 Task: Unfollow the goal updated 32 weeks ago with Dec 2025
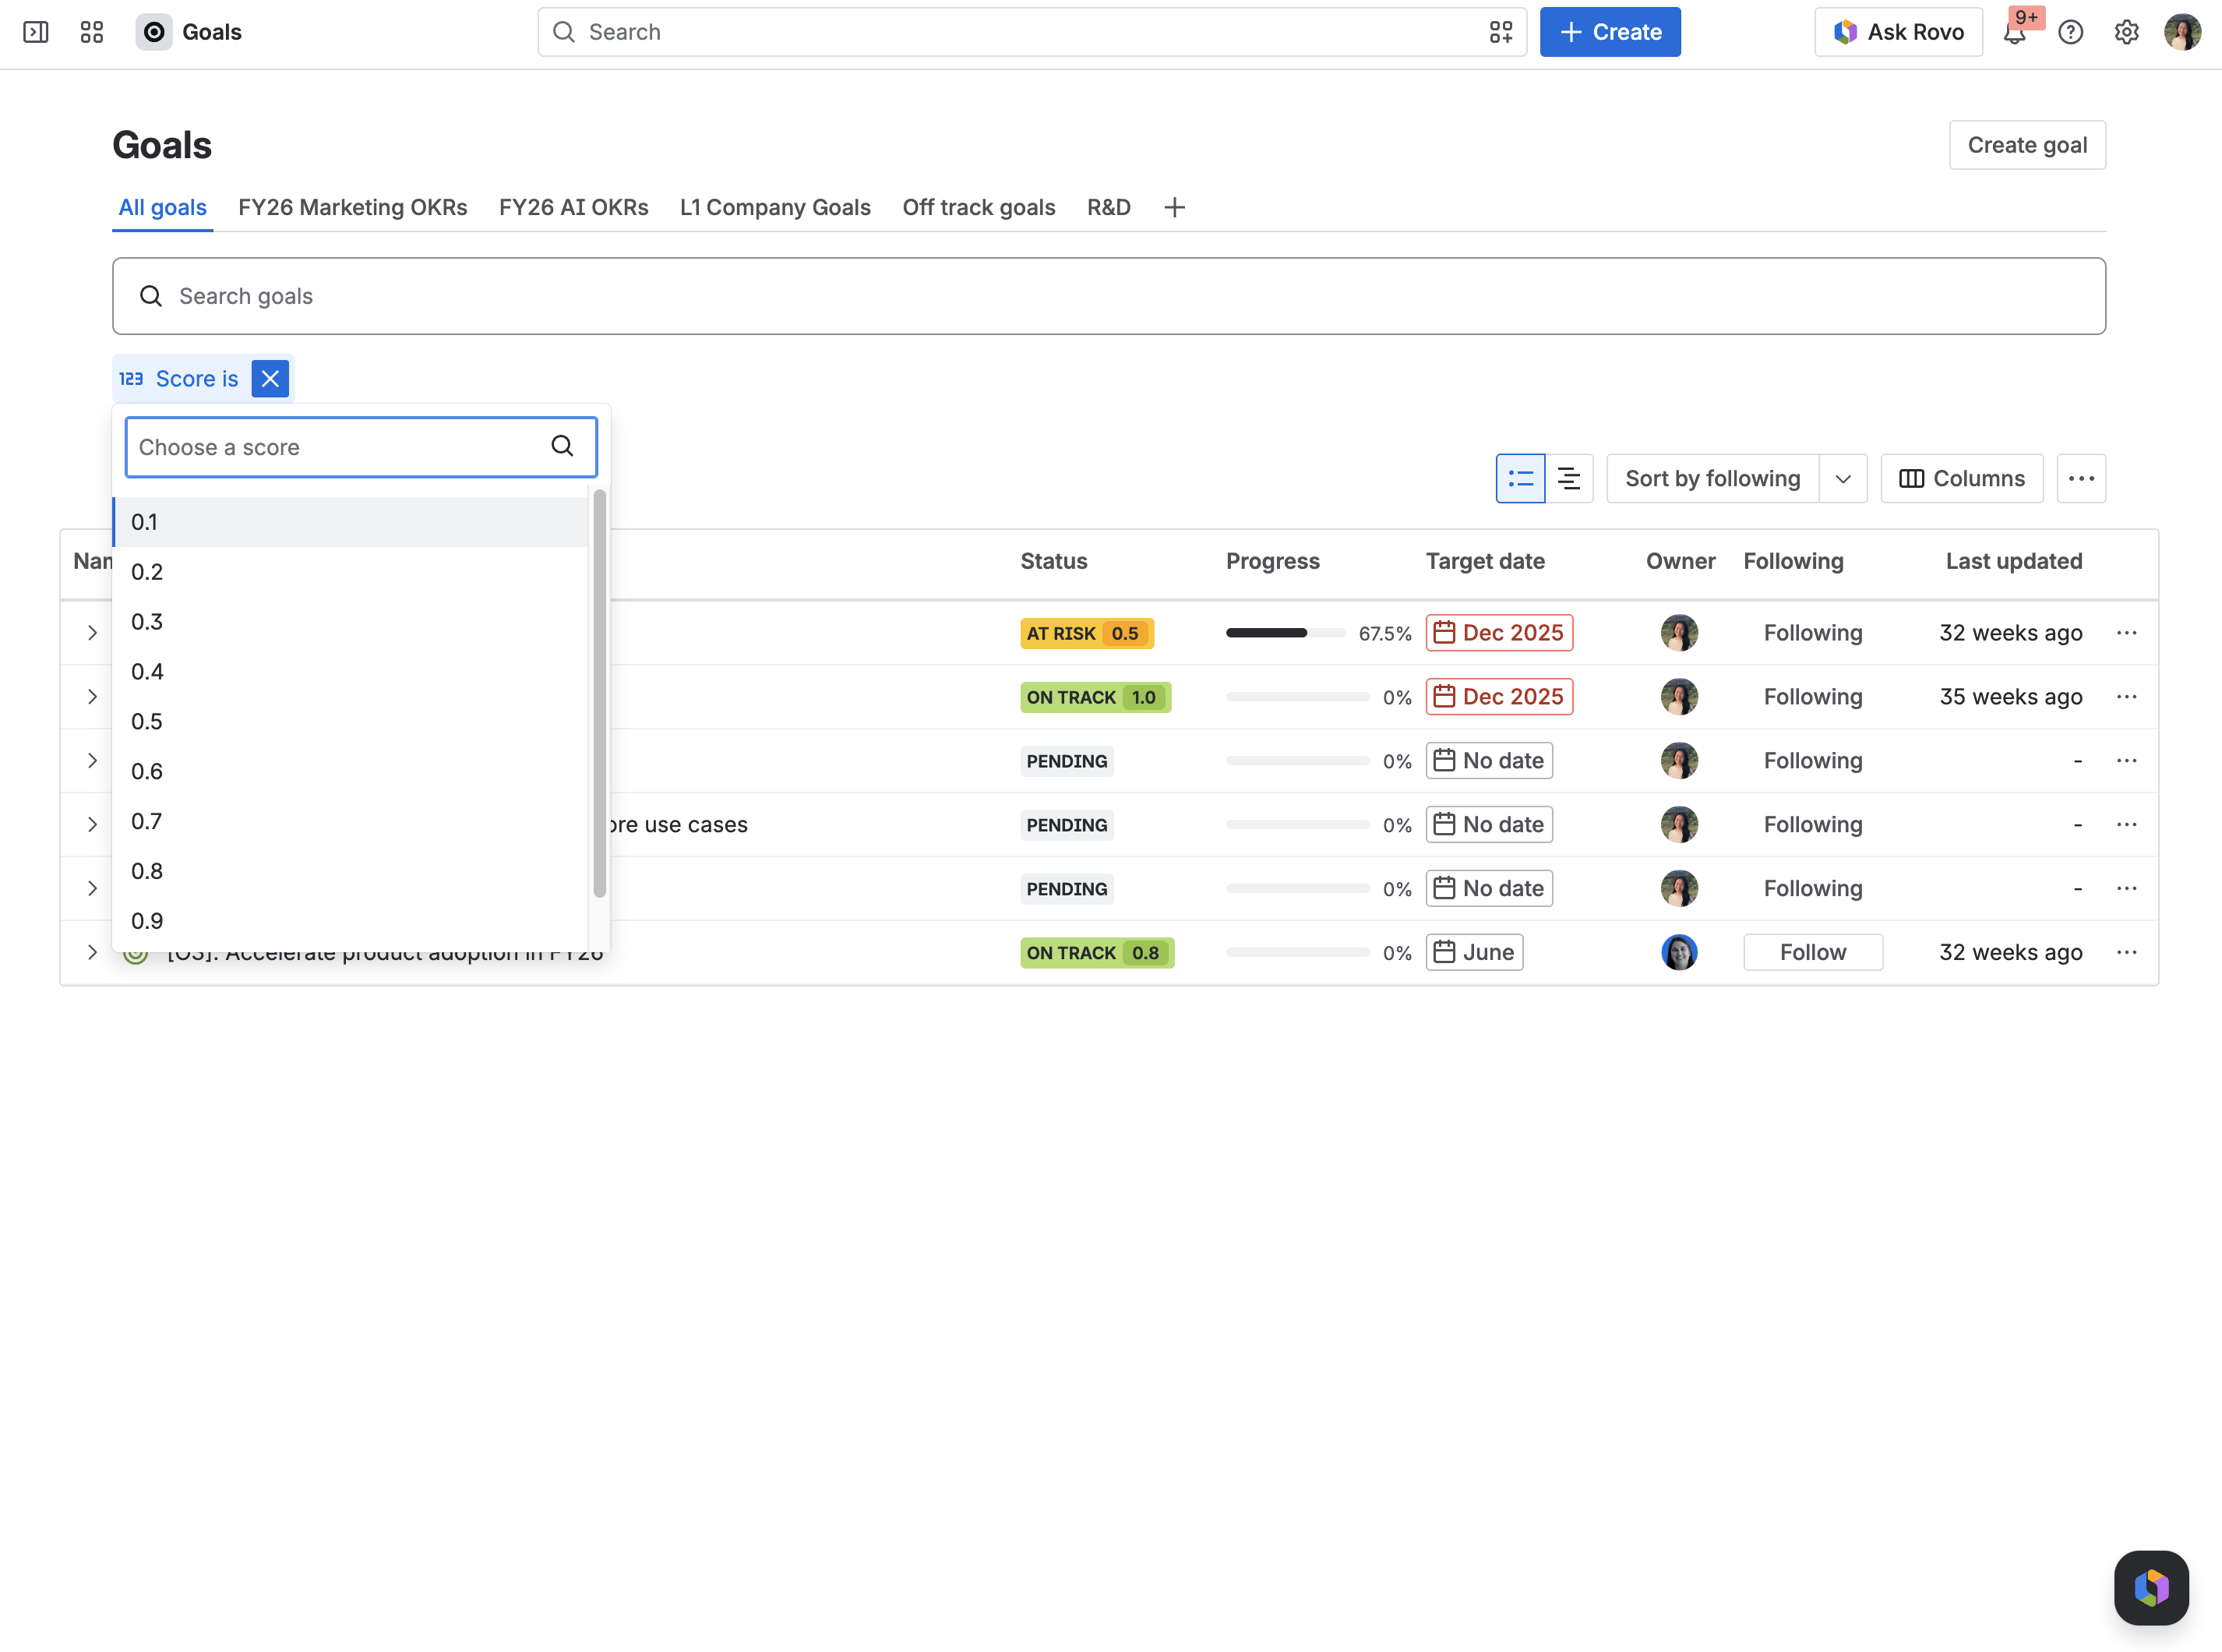pyautogui.click(x=1812, y=633)
